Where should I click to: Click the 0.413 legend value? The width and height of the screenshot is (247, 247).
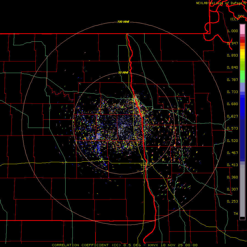click(x=232, y=165)
